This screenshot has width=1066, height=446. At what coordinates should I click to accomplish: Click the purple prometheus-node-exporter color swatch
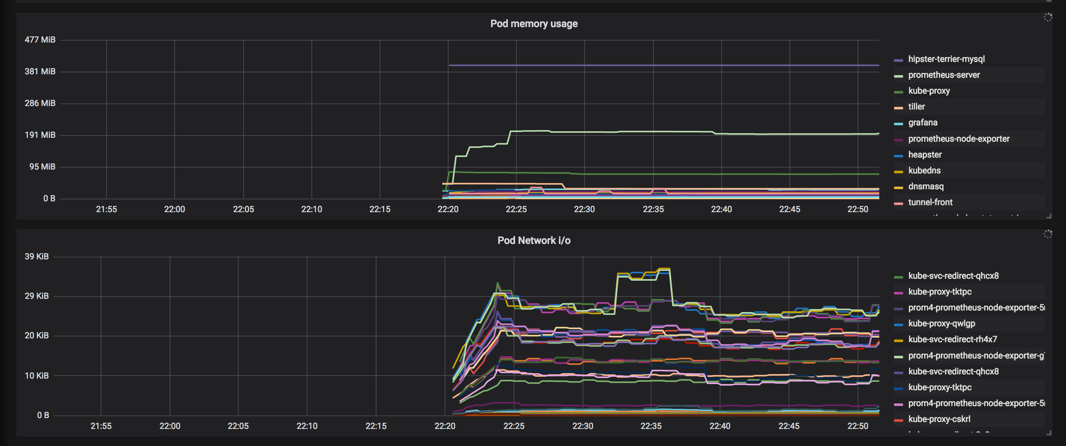coord(898,140)
